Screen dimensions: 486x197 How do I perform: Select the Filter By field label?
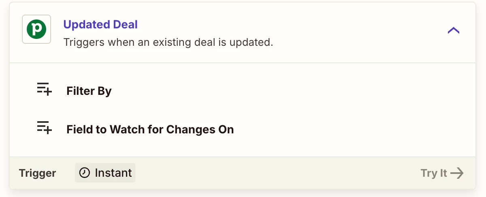click(x=89, y=91)
